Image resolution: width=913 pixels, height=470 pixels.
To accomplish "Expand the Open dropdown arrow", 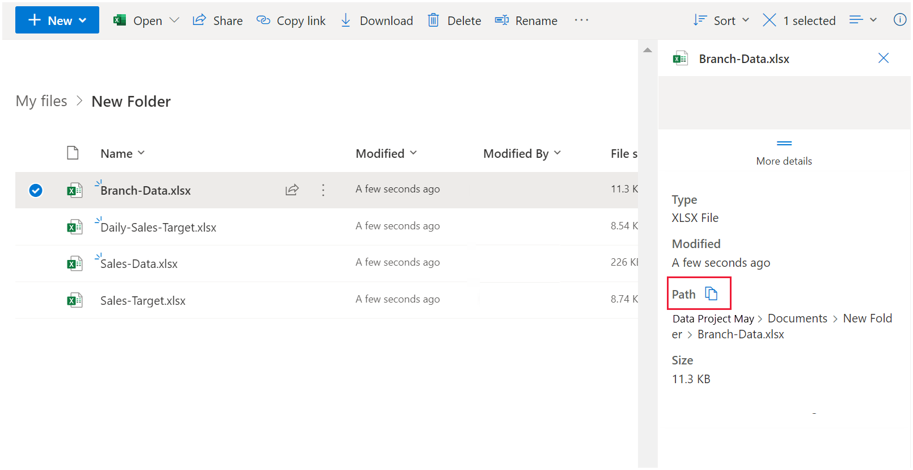I will (x=174, y=20).
